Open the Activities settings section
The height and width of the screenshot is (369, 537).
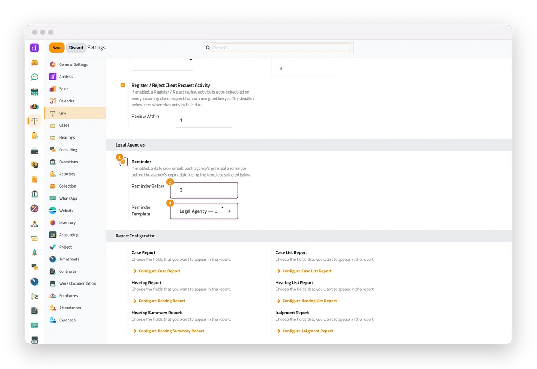tap(75, 174)
